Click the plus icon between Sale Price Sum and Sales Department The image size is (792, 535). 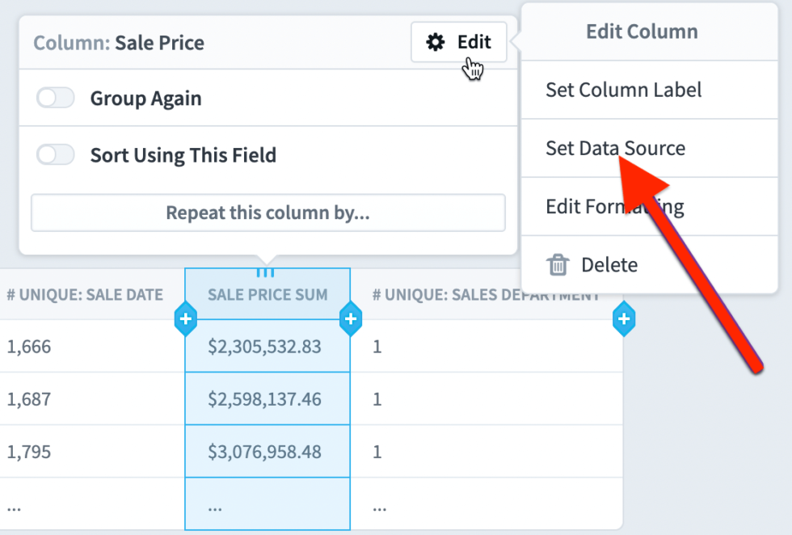[351, 319]
